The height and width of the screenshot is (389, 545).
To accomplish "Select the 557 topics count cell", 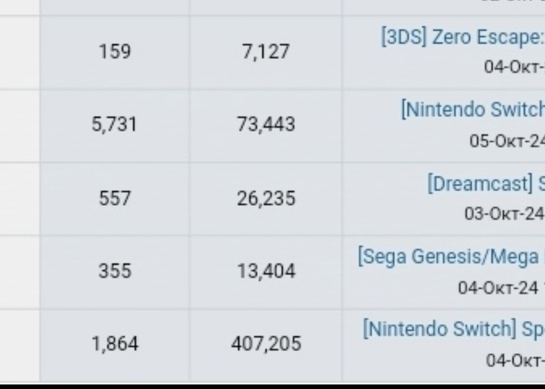I will (x=115, y=198).
